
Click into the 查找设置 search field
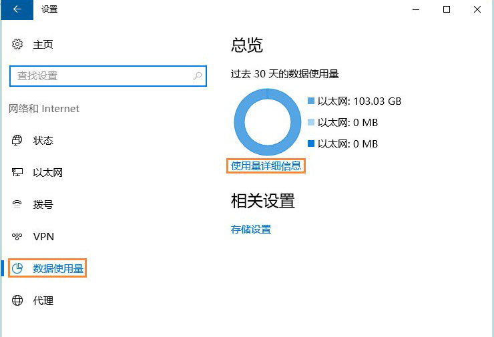[x=108, y=76]
